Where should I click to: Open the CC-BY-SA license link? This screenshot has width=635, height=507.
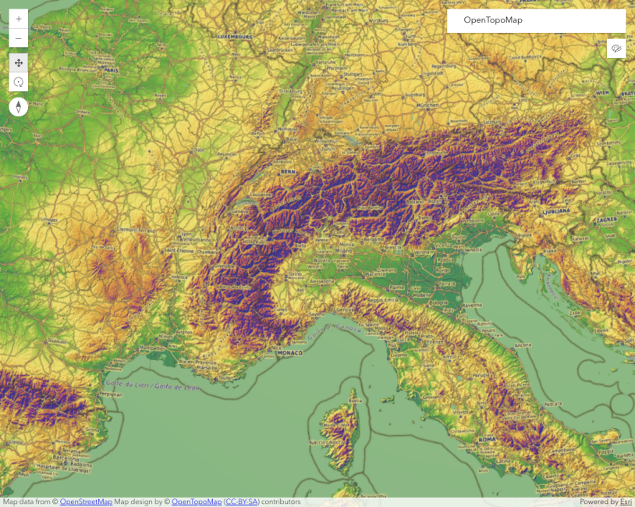point(241,502)
